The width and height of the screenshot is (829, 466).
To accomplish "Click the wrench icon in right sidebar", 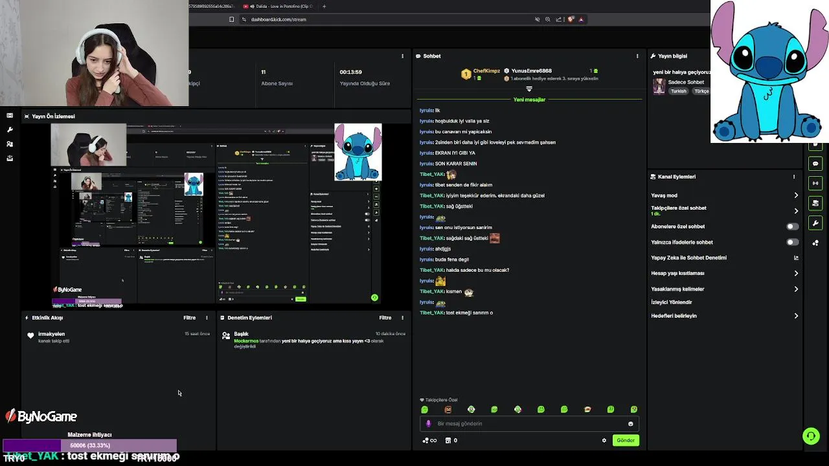I will tap(815, 223).
